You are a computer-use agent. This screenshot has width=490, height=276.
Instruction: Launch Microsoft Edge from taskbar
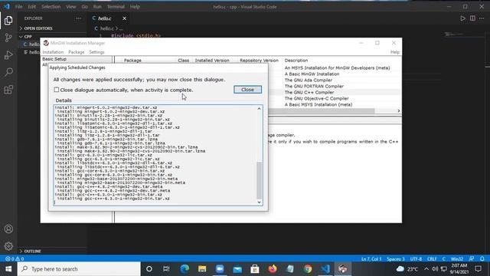pyautogui.click(x=185, y=269)
